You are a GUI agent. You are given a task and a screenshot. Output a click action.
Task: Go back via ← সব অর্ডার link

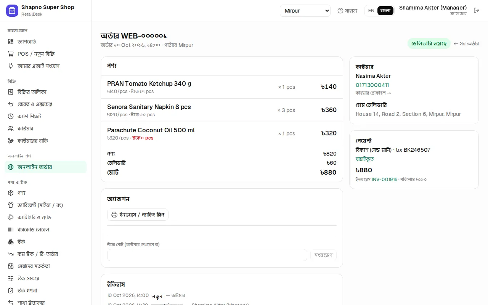click(x=466, y=43)
